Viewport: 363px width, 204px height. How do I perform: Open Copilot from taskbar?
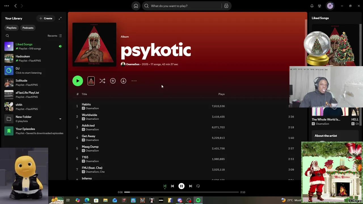[77, 200]
